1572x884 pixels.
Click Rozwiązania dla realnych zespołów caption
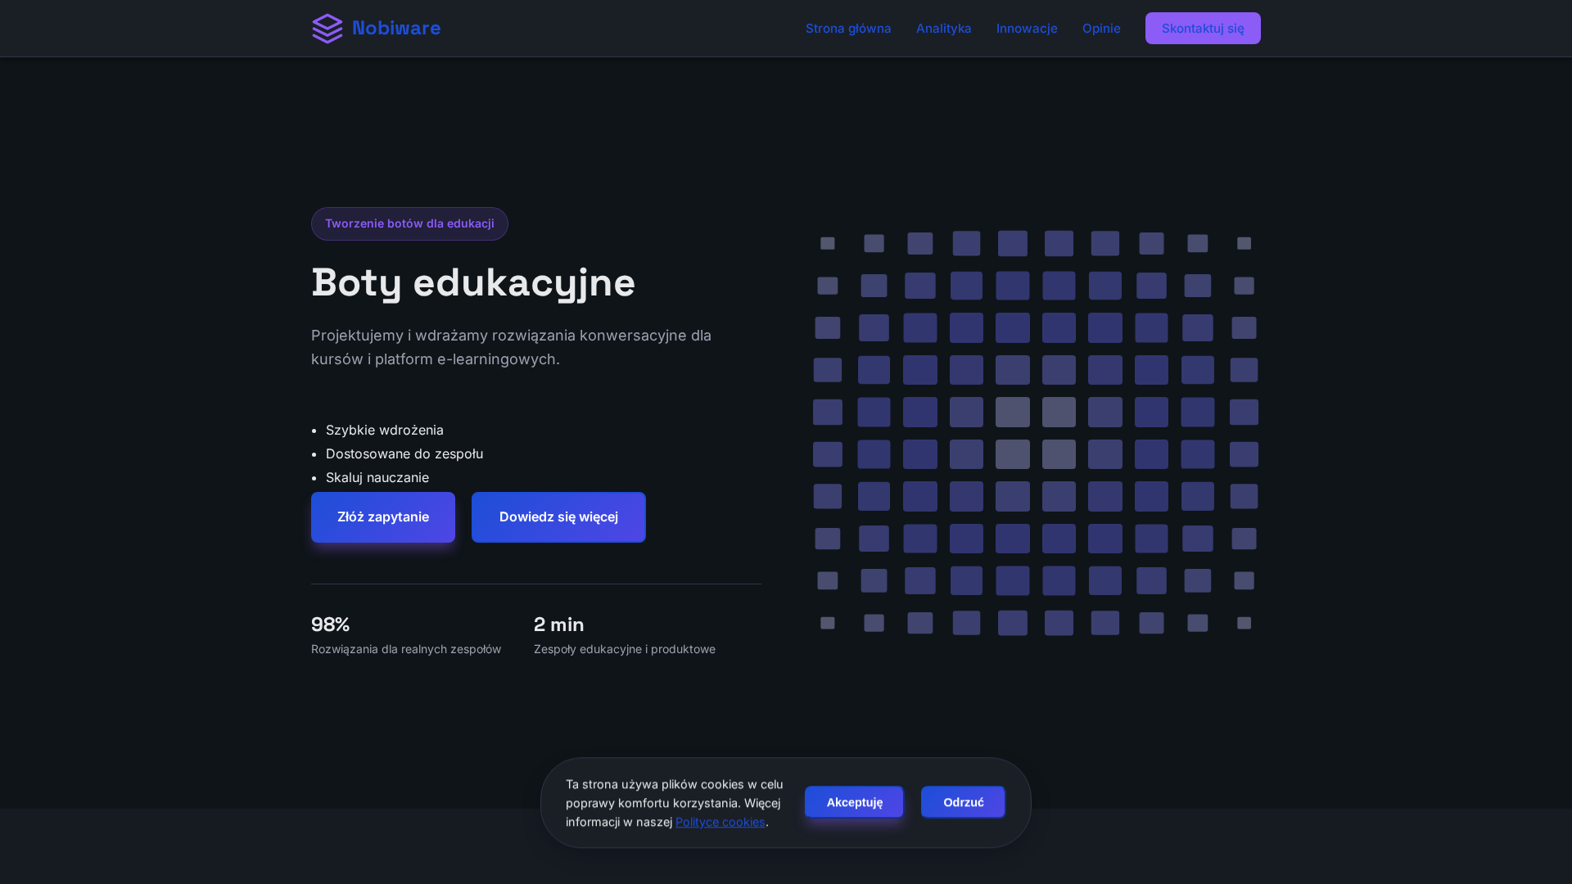pos(406,649)
